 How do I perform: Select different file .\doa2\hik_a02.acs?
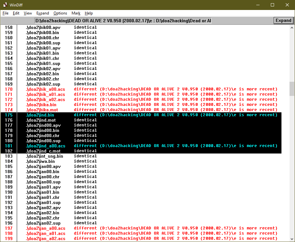point(141,99)
